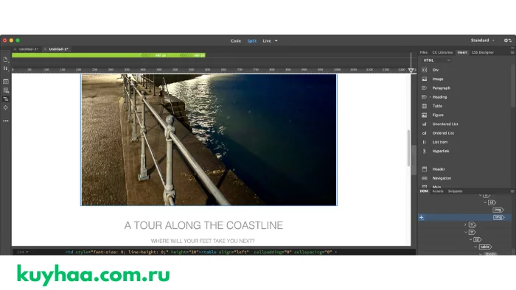Close the Untitled-2 document tab

click(45, 49)
